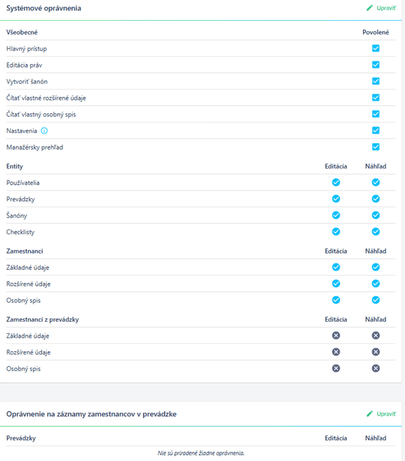Click Náhľad checkmark for Zamestnanci Osobný spis
The width and height of the screenshot is (405, 461).
pyautogui.click(x=376, y=300)
